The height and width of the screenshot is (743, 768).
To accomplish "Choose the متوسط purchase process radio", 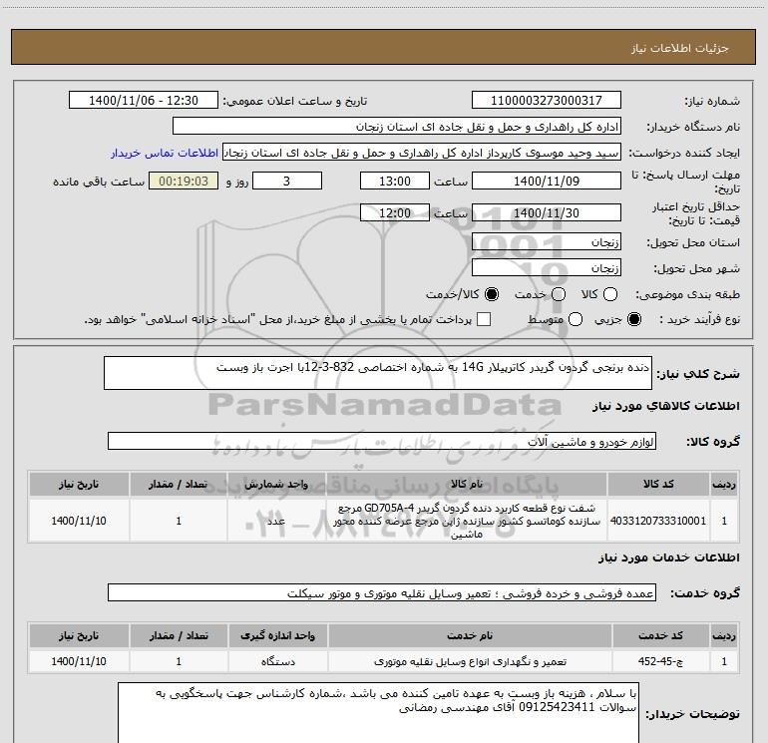I will point(576,320).
